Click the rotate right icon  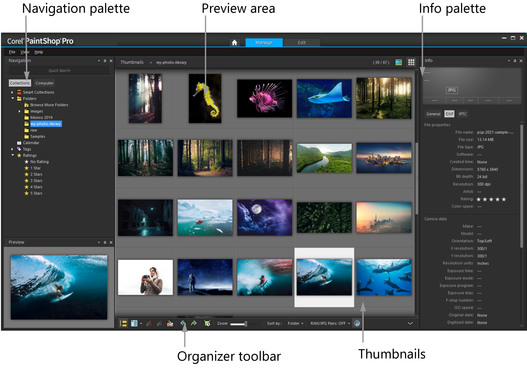click(194, 323)
